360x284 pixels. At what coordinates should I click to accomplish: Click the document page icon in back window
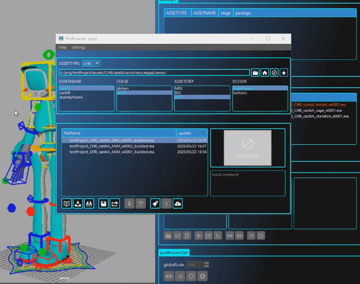coord(187,236)
